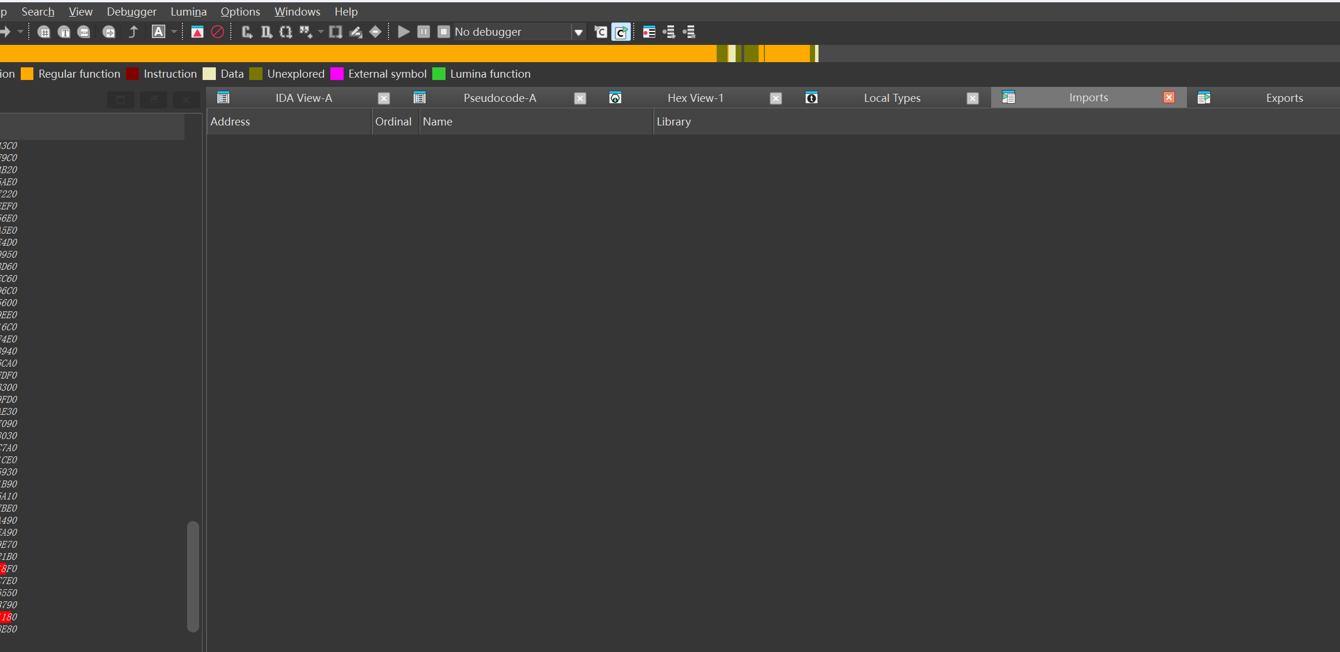Click the curved up-arrow jump icon
The image size is (1340, 652).
pos(133,32)
